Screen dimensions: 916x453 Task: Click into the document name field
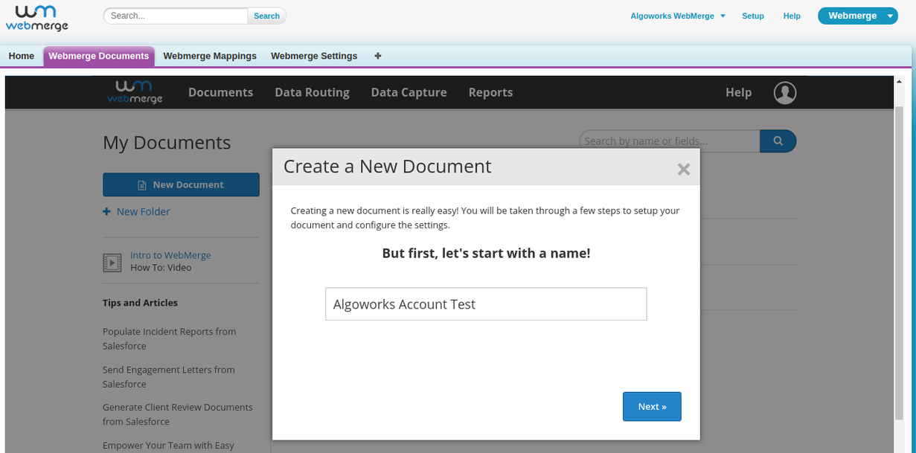[485, 304]
